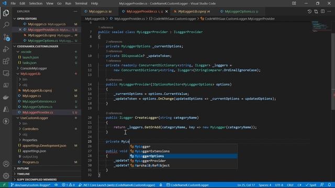Click the feedback icon in status bar
The height and width of the screenshot is (188, 335).
pos(322,185)
